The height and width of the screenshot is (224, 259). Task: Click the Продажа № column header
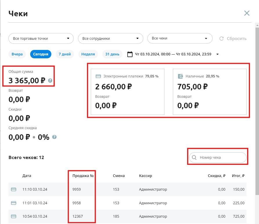click(x=83, y=176)
